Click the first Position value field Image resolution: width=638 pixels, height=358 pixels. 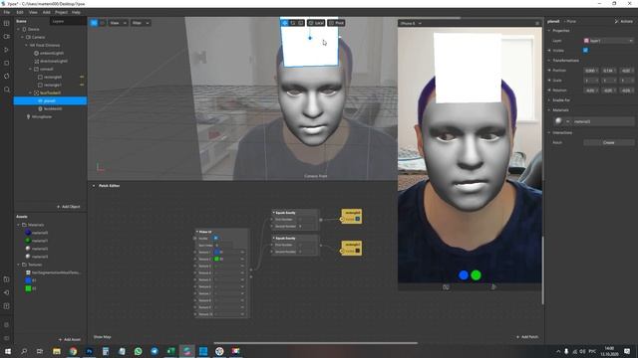(x=590, y=71)
